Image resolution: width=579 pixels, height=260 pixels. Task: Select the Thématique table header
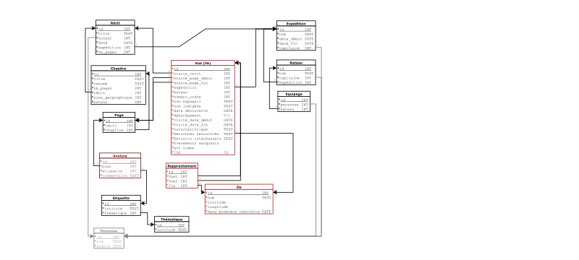pyautogui.click(x=172, y=219)
